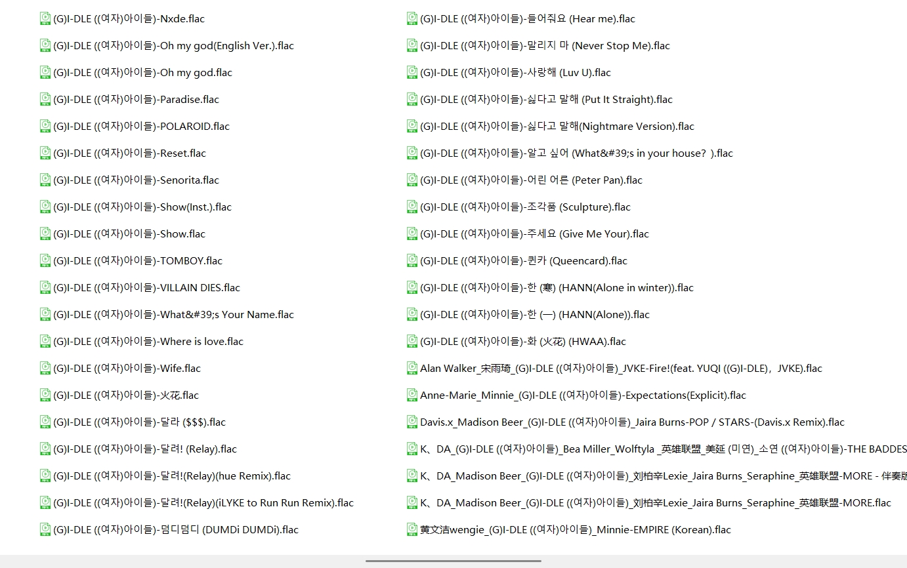Open Never Stop Me.flac file

pos(545,45)
